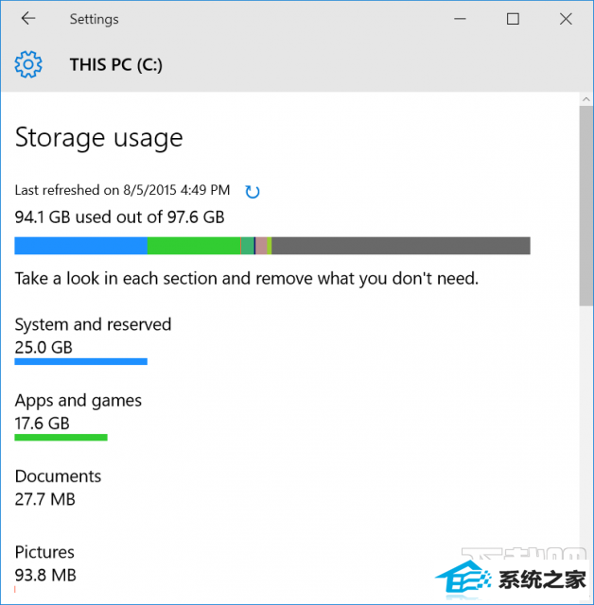Refresh storage usage with the circular arrow
The image size is (594, 605).
point(253,191)
